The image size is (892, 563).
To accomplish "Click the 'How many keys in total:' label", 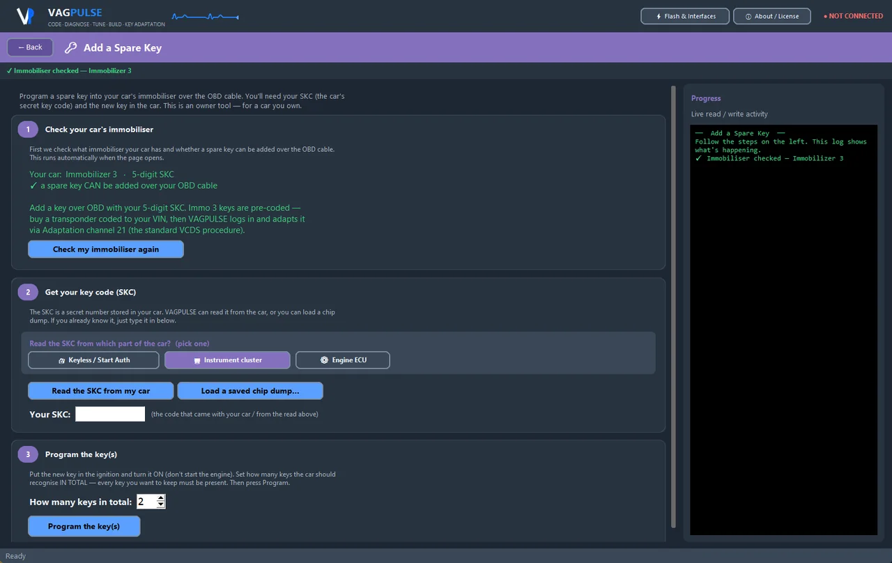I will click(x=80, y=502).
